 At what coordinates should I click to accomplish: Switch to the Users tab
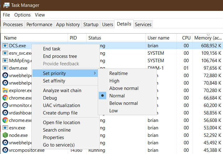107,25
